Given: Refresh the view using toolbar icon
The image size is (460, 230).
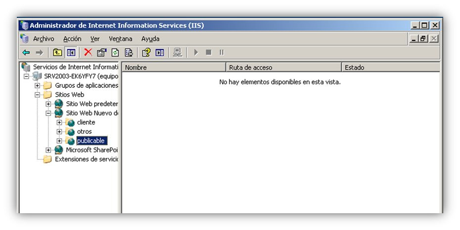Looking at the screenshot, I should [115, 53].
